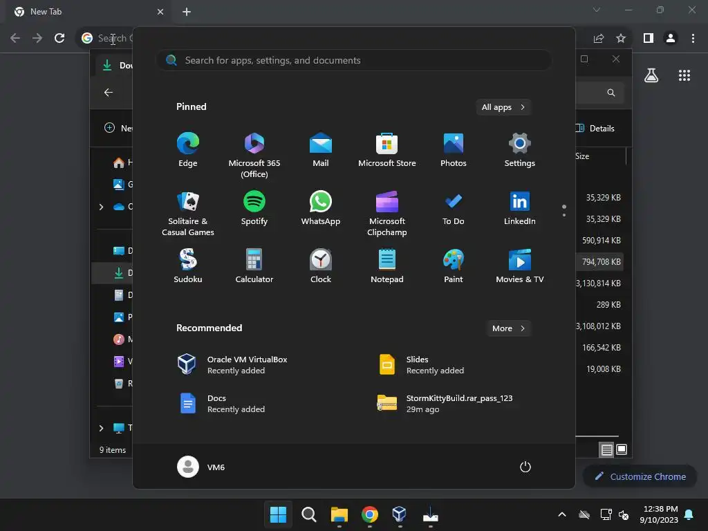Close the New Tab tab
This screenshot has width=708, height=531.
coord(160,12)
